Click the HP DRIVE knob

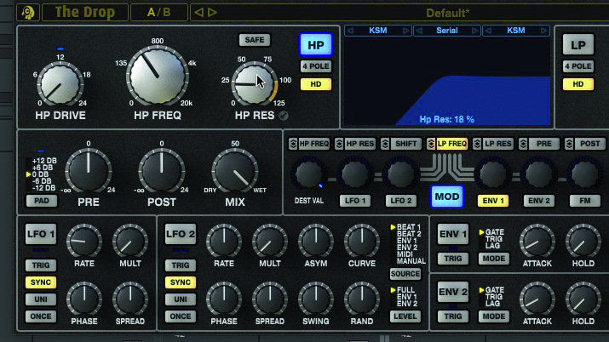pos(60,83)
